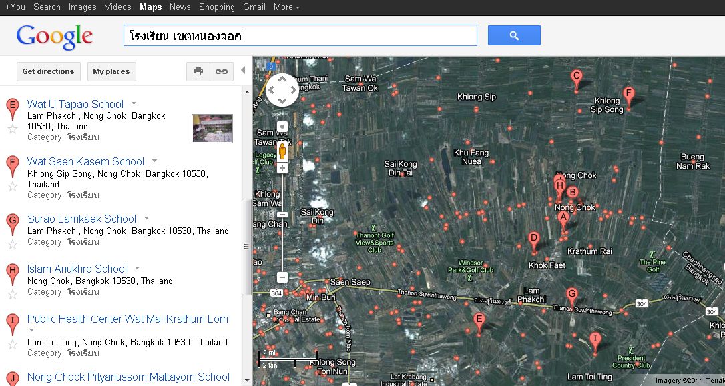The height and width of the screenshot is (386, 725).
Task: Expand the More menu in top bar
Action: tap(286, 7)
